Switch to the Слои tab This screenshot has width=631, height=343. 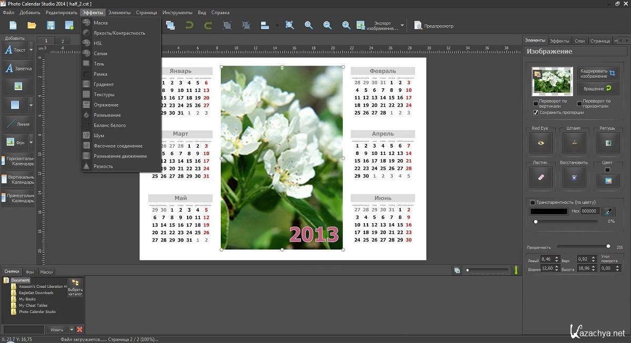point(579,40)
